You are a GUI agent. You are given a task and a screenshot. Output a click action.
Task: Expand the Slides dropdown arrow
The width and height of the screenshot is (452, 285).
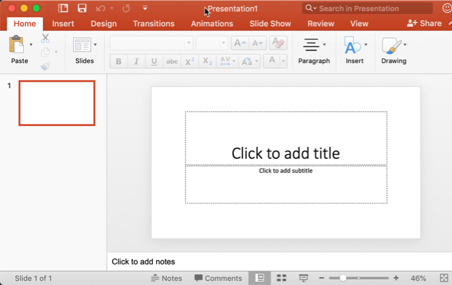click(95, 45)
